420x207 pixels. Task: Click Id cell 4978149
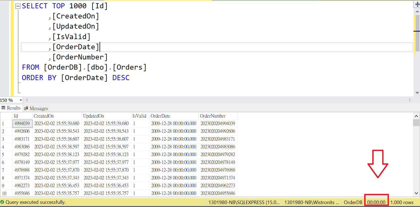(x=23, y=162)
